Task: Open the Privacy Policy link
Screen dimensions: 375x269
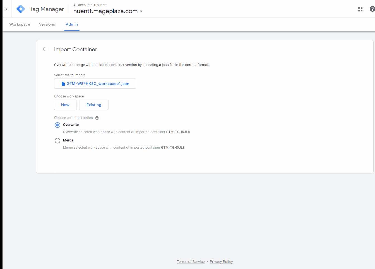Action: (x=221, y=262)
